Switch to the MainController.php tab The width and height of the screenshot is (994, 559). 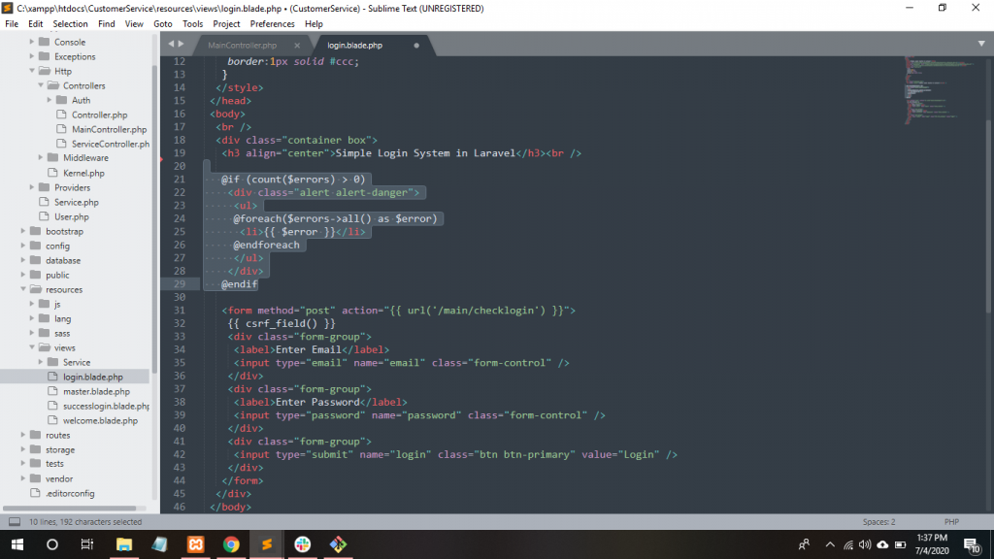click(243, 46)
